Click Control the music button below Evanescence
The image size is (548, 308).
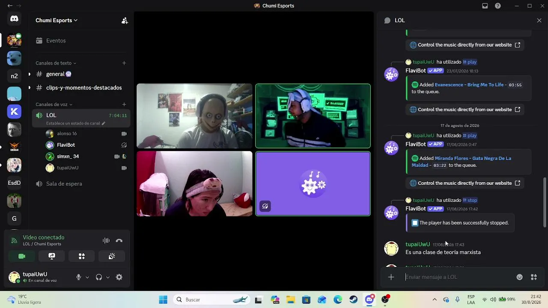tap(465, 110)
